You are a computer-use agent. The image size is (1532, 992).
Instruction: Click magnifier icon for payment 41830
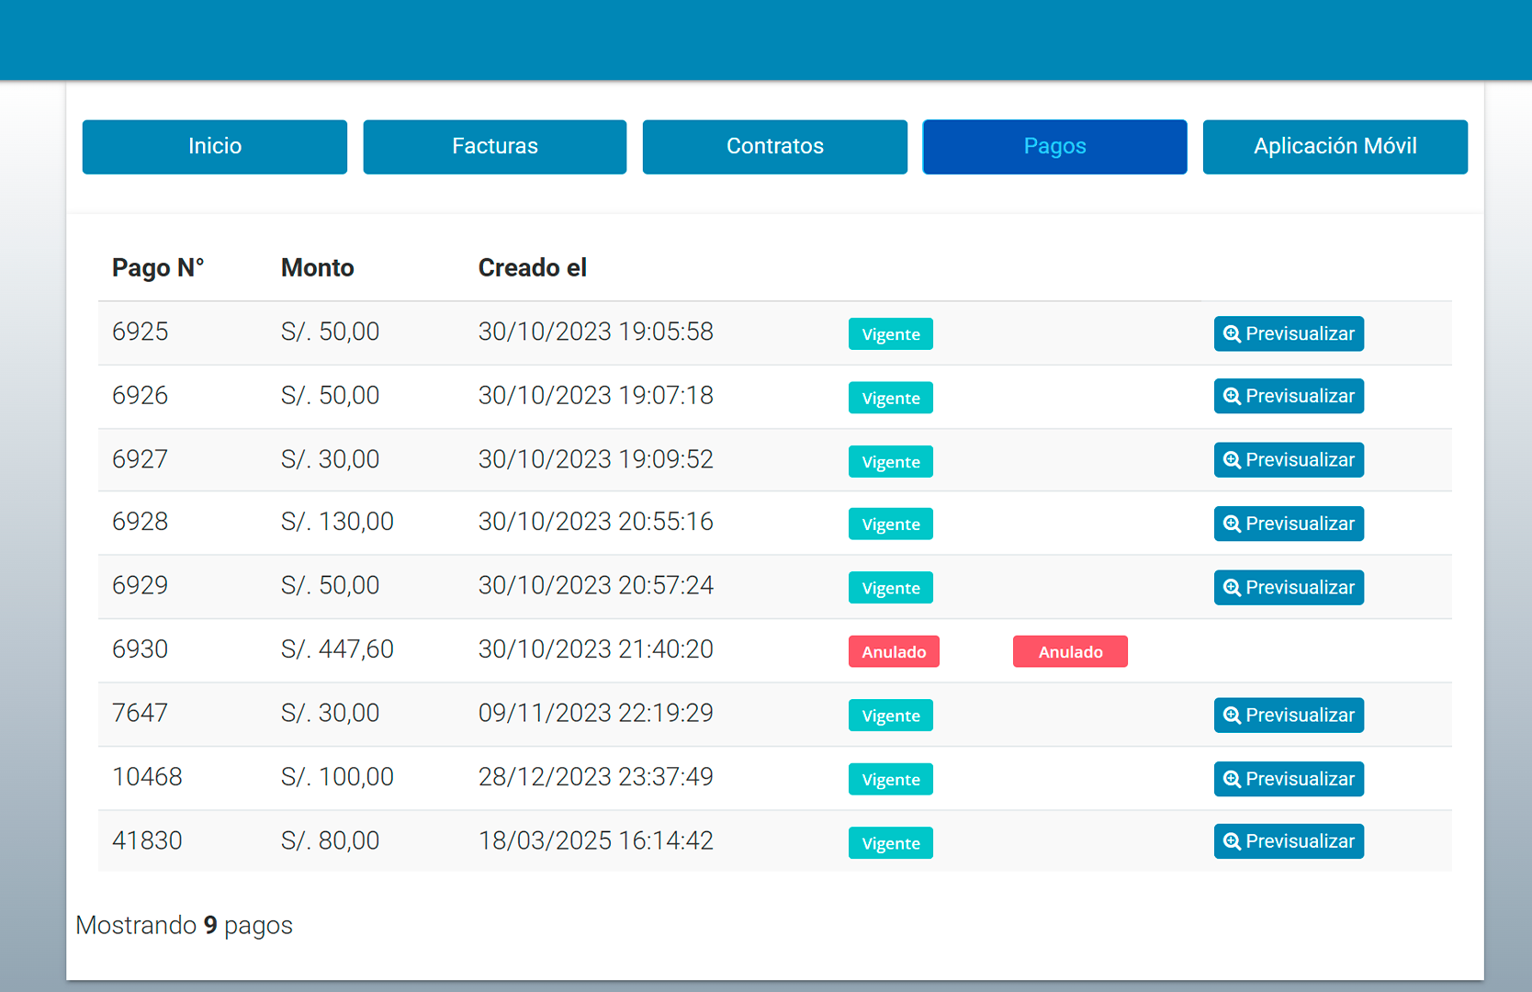[1232, 842]
